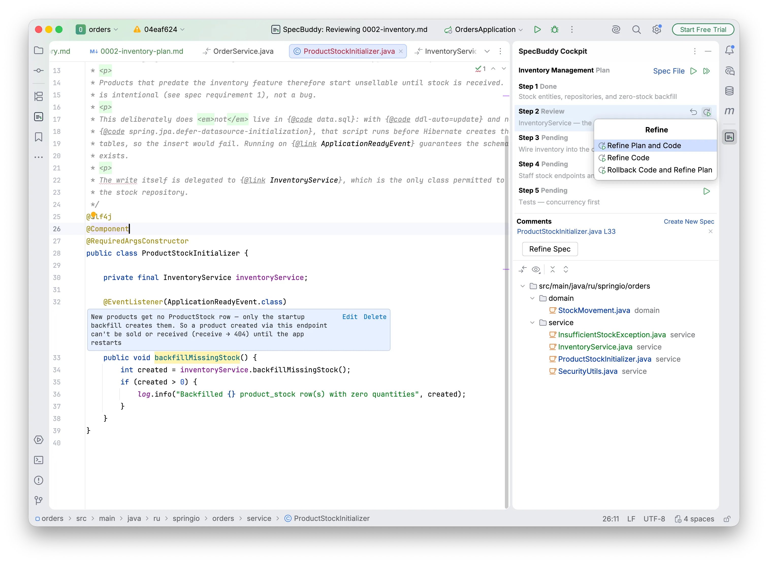Open the SpecBuddy left sidebar icon

(x=39, y=117)
